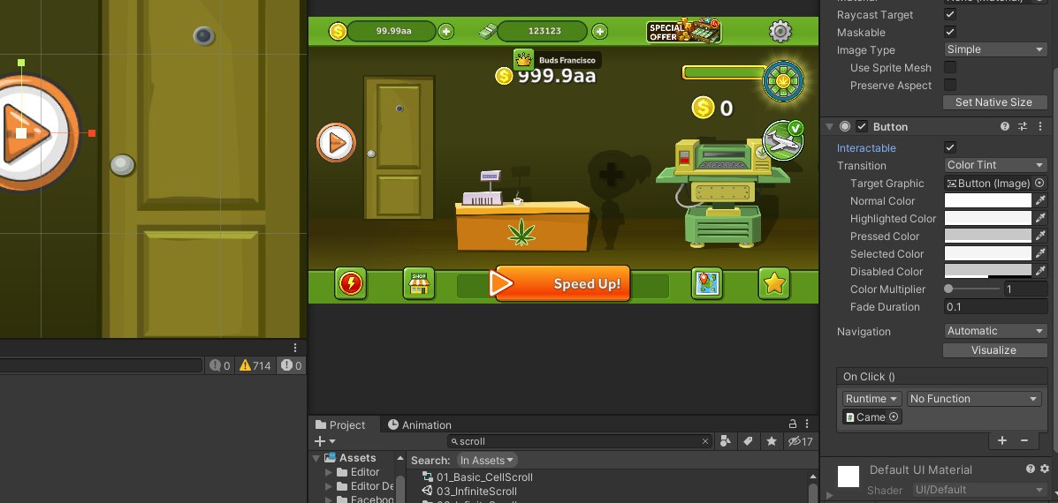Open Default UI Material settings gear
The height and width of the screenshot is (503, 1058).
click(x=1045, y=469)
